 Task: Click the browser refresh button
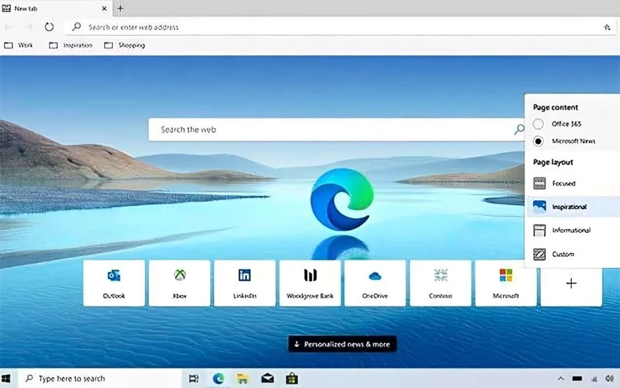click(x=49, y=27)
